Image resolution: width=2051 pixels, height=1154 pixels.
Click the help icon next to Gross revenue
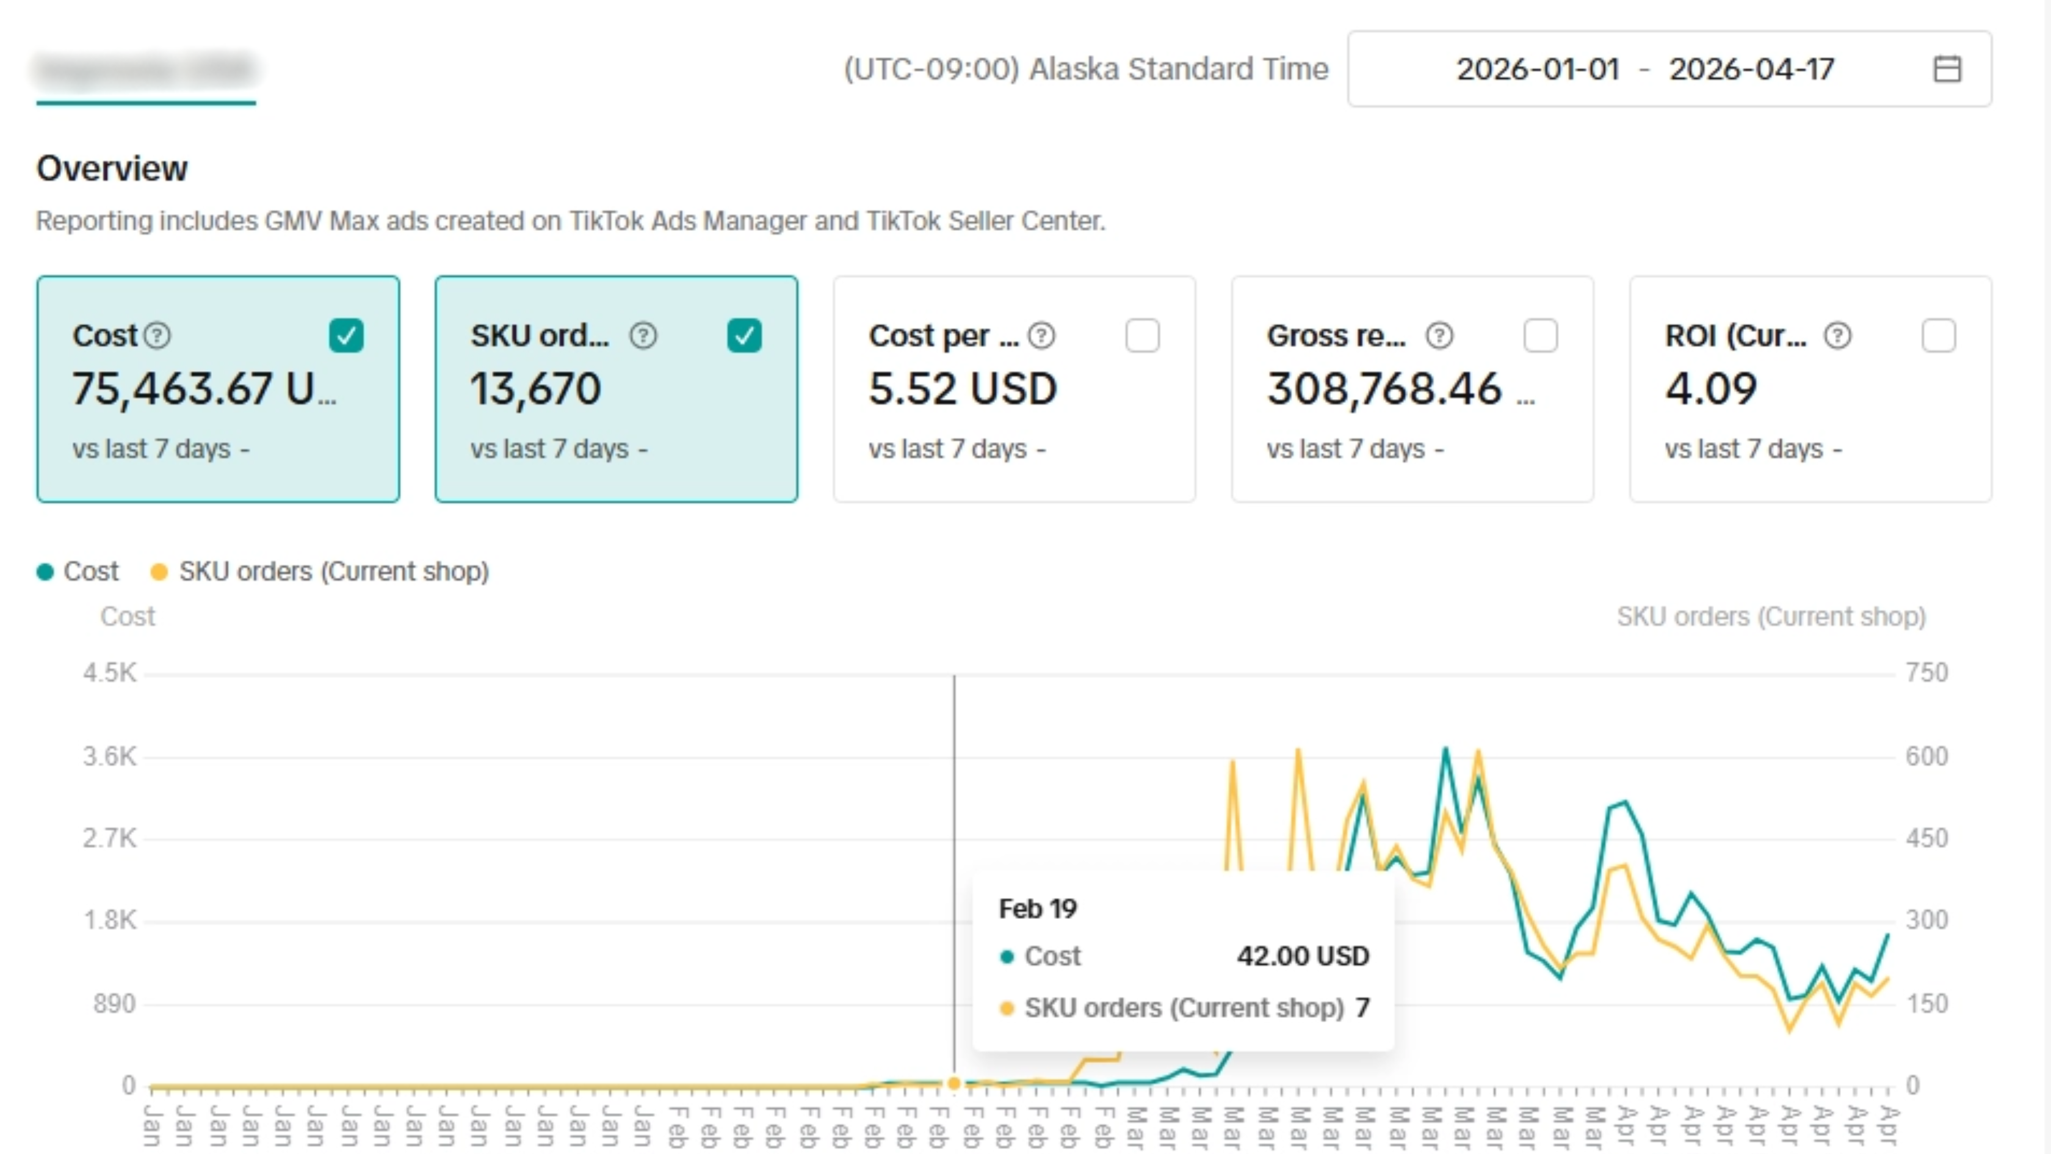click(1439, 335)
